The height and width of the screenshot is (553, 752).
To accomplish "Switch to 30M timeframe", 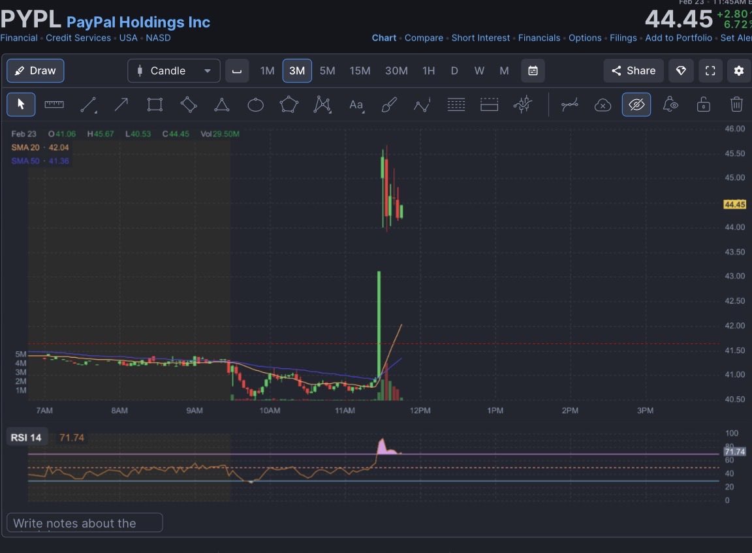I will pos(396,71).
